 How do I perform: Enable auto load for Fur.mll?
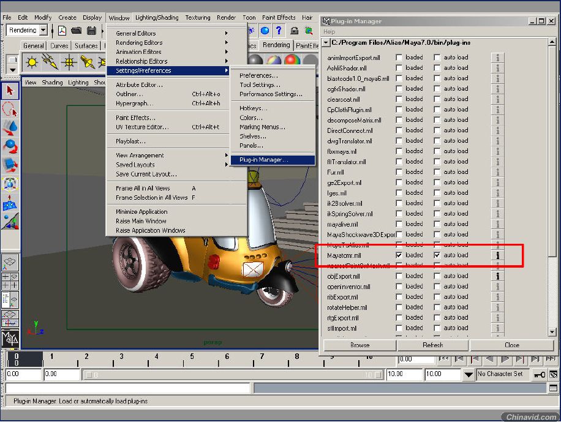(x=437, y=172)
